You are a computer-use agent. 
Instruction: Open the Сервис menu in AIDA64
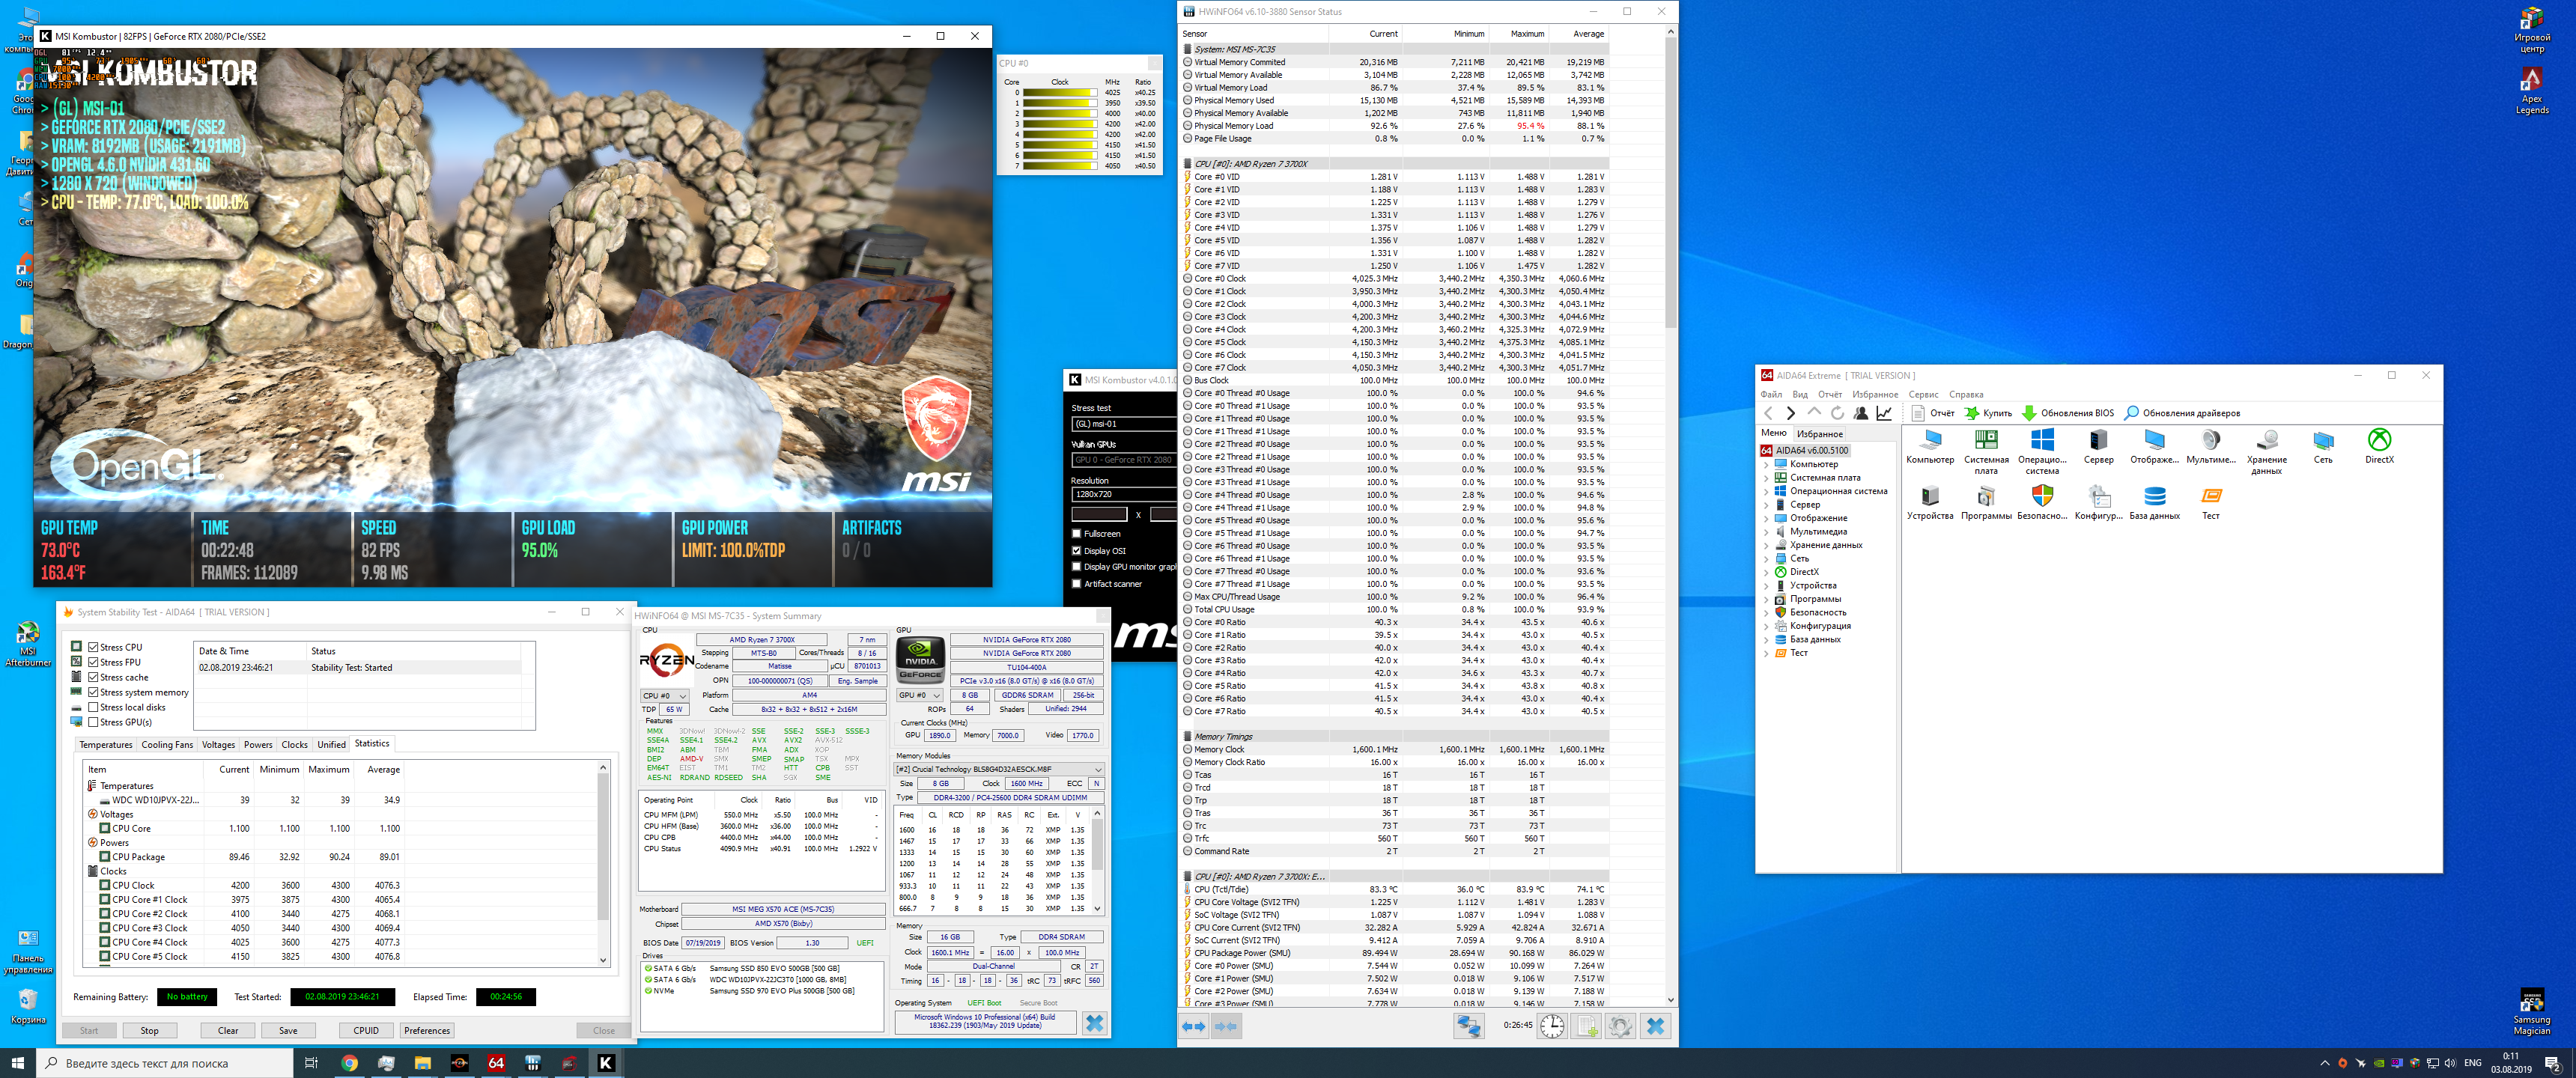click(1922, 395)
